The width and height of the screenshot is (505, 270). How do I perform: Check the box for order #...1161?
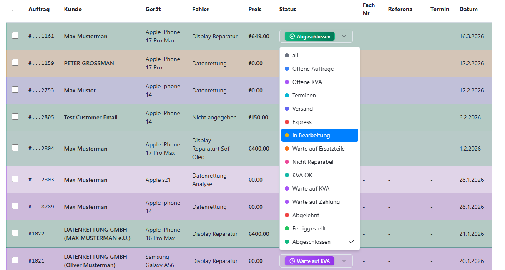(x=15, y=35)
